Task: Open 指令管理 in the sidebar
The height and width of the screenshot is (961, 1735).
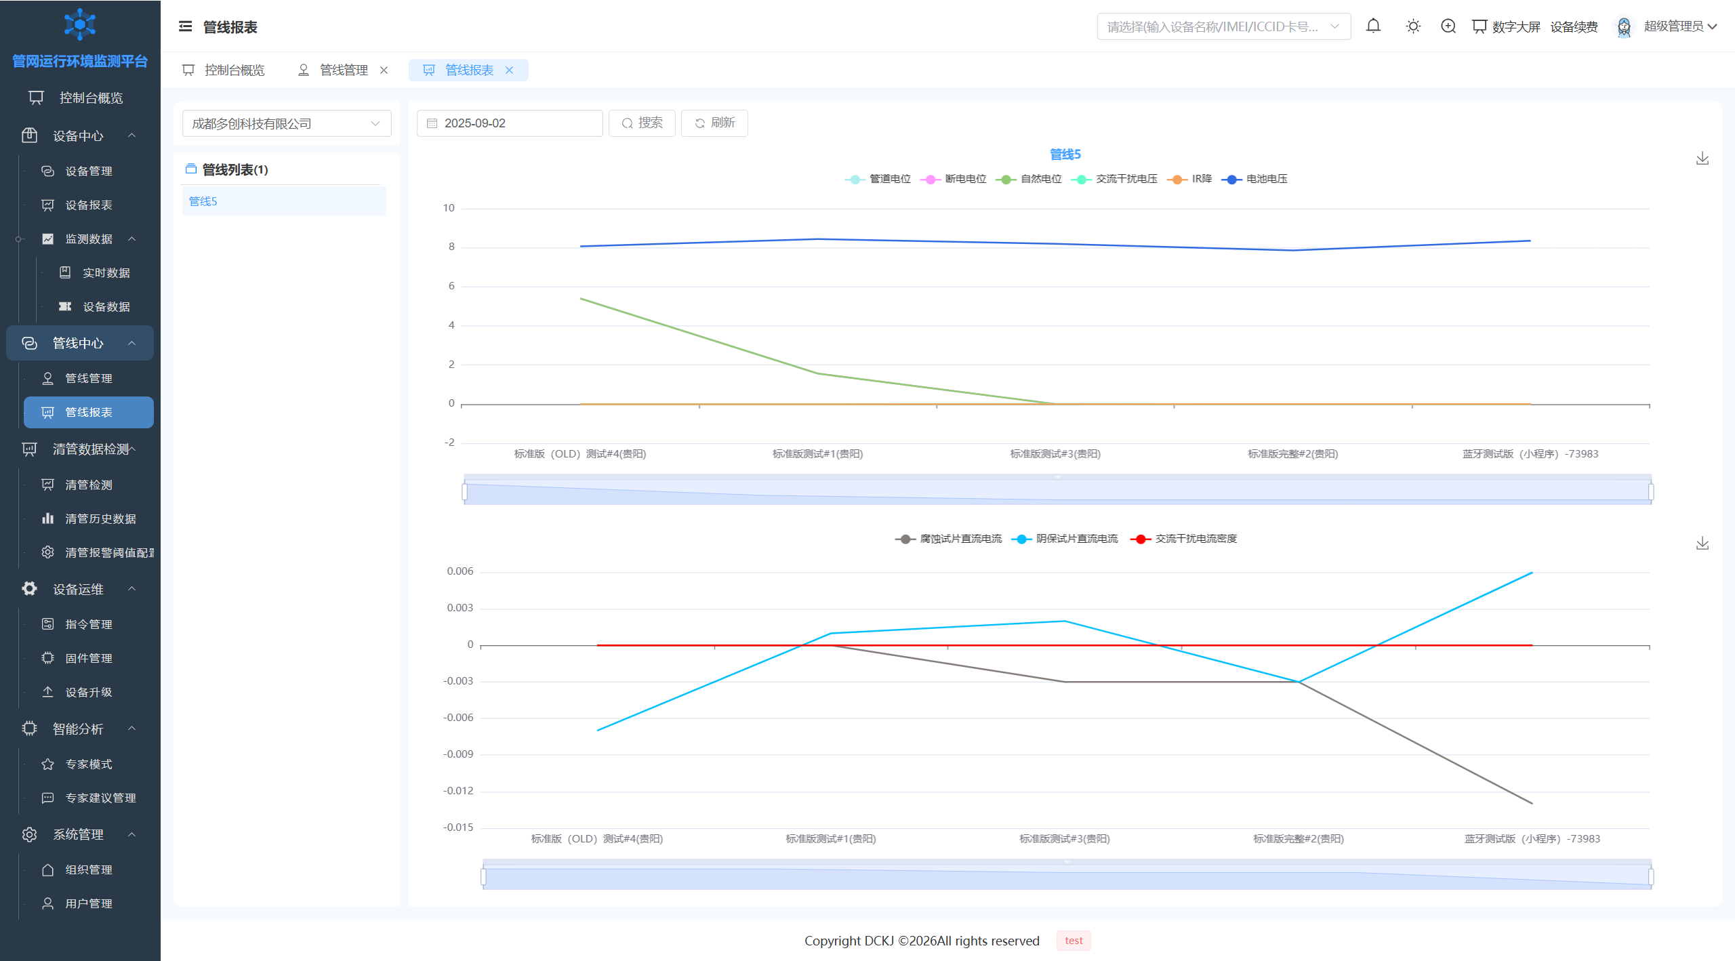Action: (88, 624)
